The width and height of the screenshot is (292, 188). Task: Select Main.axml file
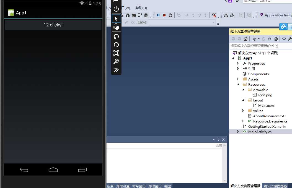[266, 105]
